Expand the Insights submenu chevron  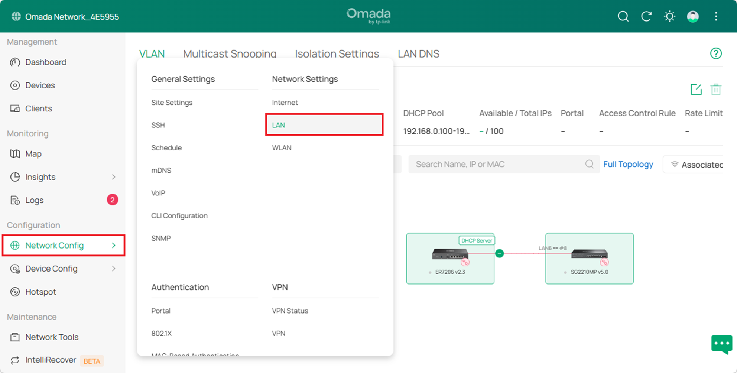(x=114, y=177)
